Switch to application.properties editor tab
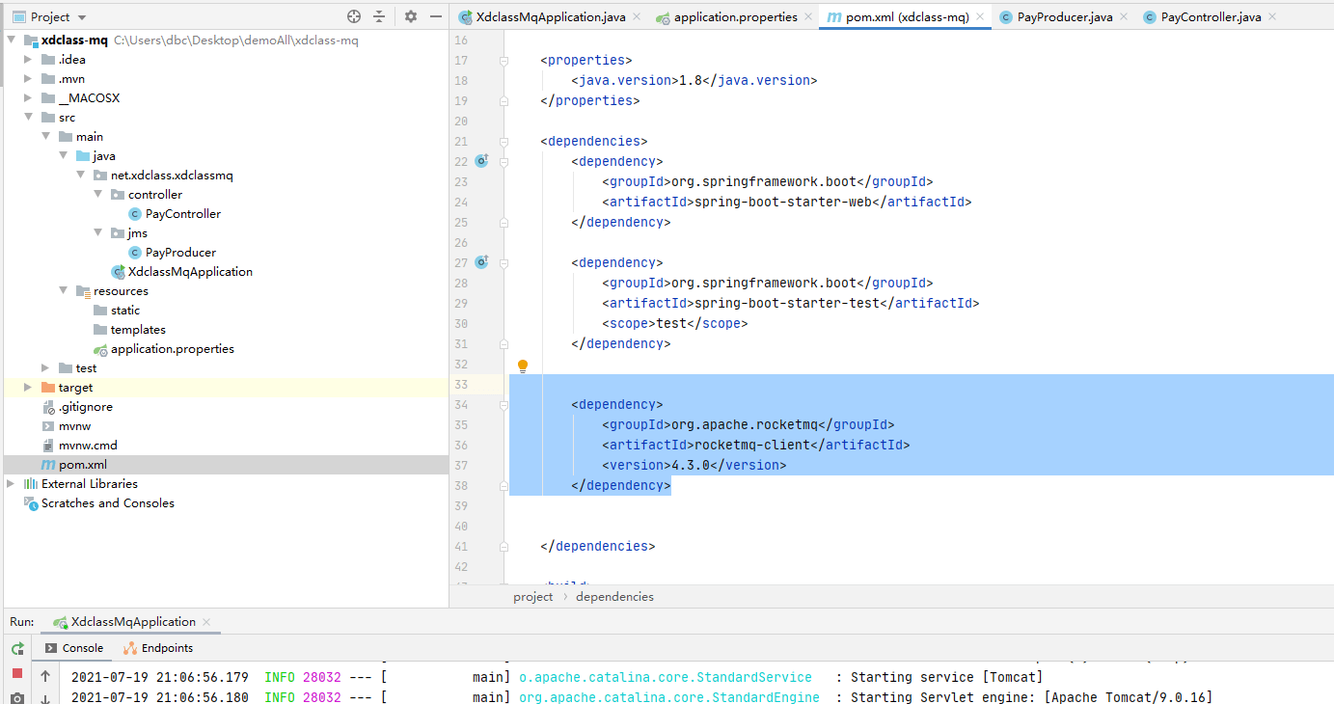Viewport: 1334px width, 704px height. pos(735,17)
